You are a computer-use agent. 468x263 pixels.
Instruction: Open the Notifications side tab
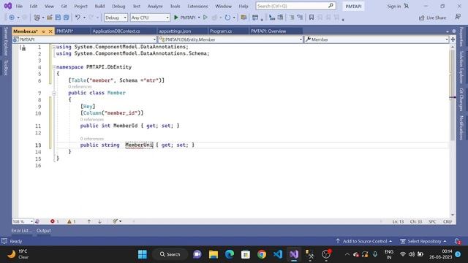461,128
